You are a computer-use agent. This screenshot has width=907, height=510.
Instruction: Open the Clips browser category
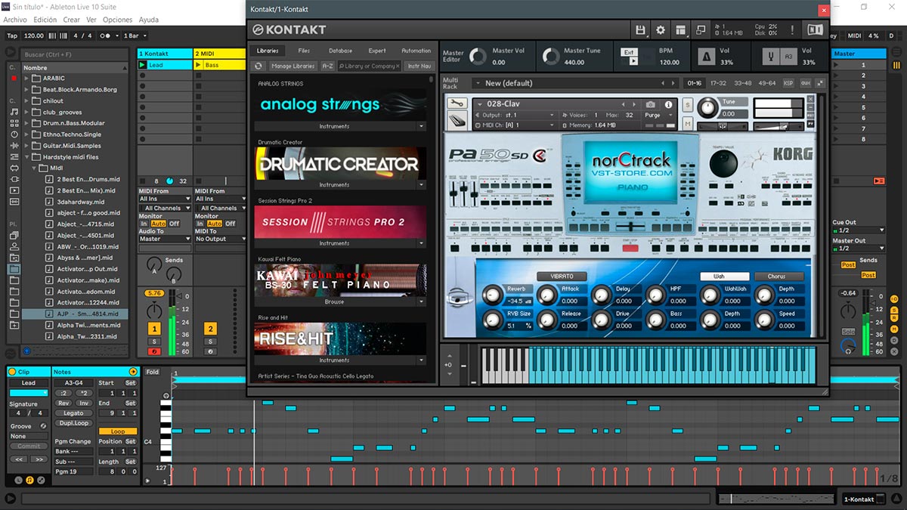(x=15, y=190)
